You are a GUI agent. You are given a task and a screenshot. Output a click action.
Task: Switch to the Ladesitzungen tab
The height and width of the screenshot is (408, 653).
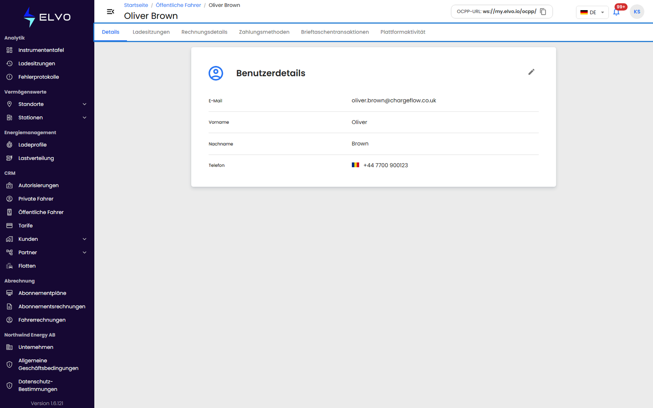coord(151,32)
